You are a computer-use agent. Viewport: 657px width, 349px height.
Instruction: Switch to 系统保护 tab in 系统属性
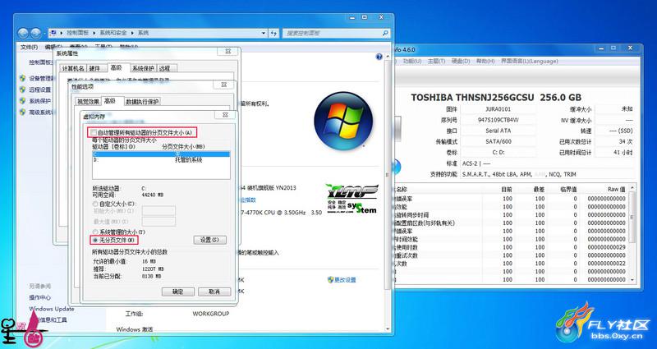pyautogui.click(x=143, y=68)
